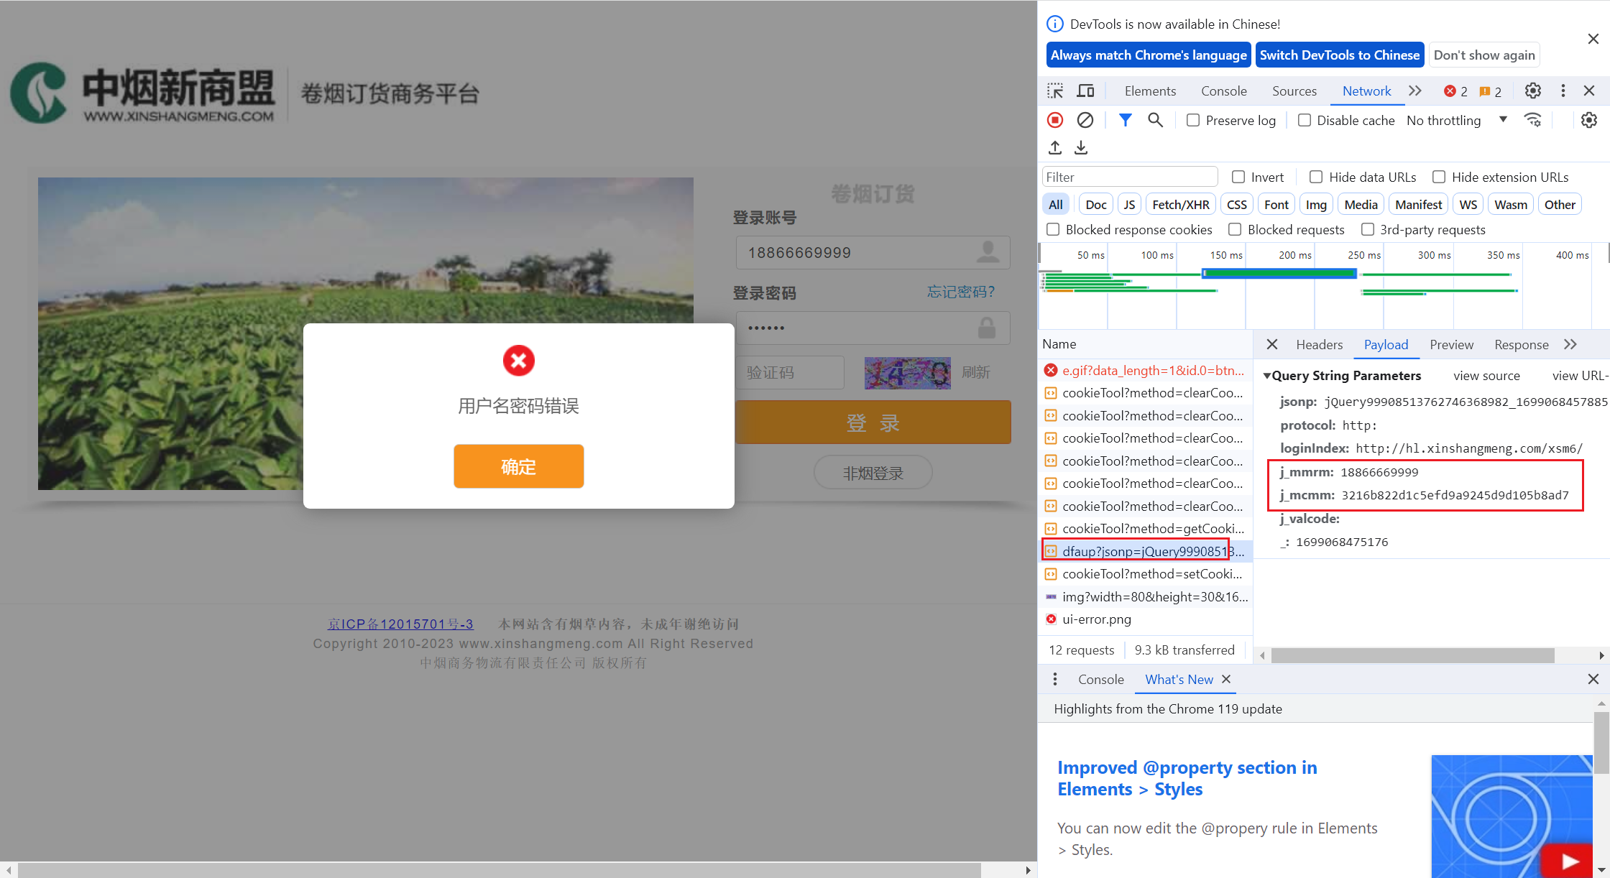This screenshot has width=1610, height=878.
Task: Open the network conditions wifi icon
Action: 1532,120
